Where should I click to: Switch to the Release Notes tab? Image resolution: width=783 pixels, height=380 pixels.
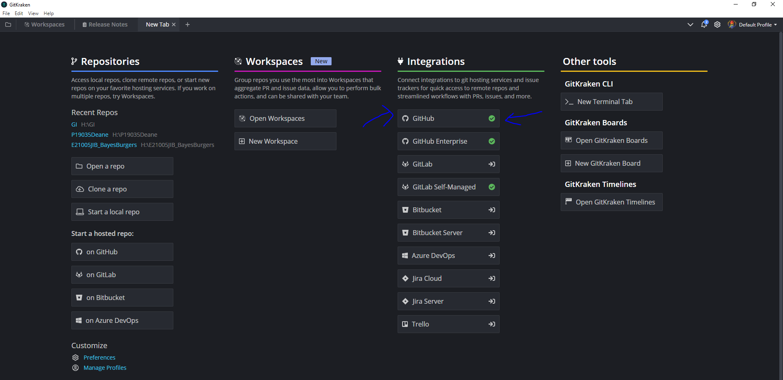(105, 24)
